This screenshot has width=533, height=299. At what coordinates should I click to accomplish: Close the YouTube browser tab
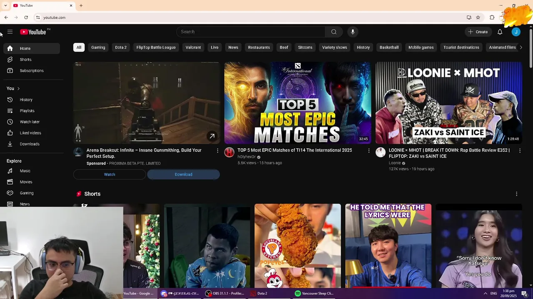(71, 5)
